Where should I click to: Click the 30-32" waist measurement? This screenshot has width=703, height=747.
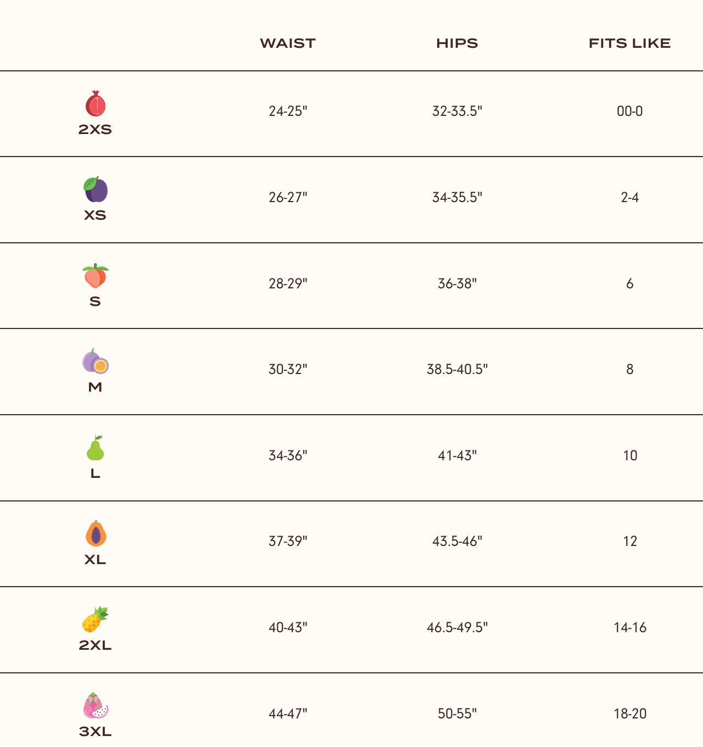click(x=288, y=369)
